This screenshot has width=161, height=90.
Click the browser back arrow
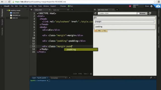click(x=2, y=2)
